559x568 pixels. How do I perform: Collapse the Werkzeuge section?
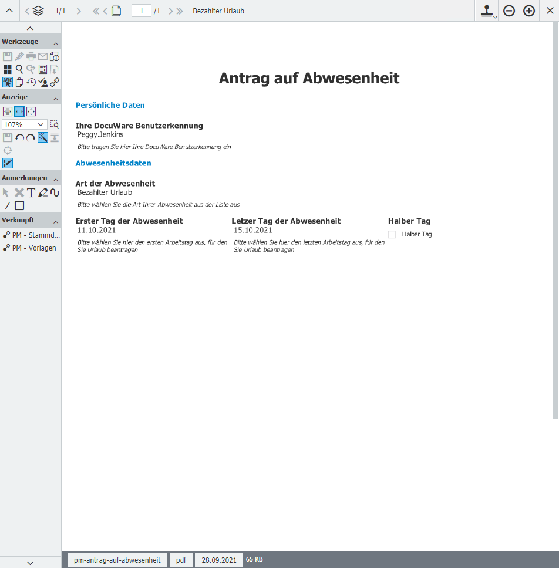tap(56, 43)
